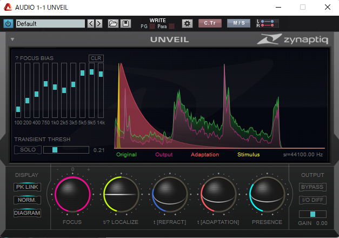Click the GAIN 0.00 value
This screenshot has height=238, width=339.
pyautogui.click(x=322, y=223)
